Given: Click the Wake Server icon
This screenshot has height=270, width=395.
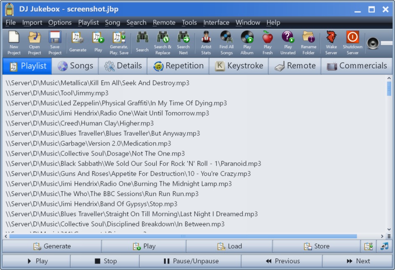Looking at the screenshot, I should click(331, 42).
